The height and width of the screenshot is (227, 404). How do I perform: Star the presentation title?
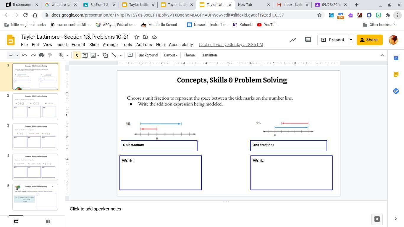click(x=136, y=37)
